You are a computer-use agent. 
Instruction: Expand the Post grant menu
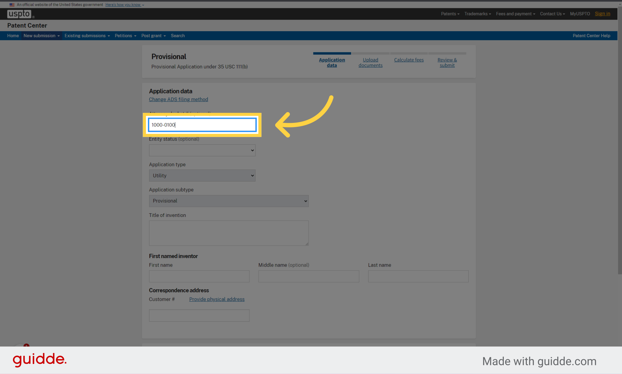[x=153, y=36]
